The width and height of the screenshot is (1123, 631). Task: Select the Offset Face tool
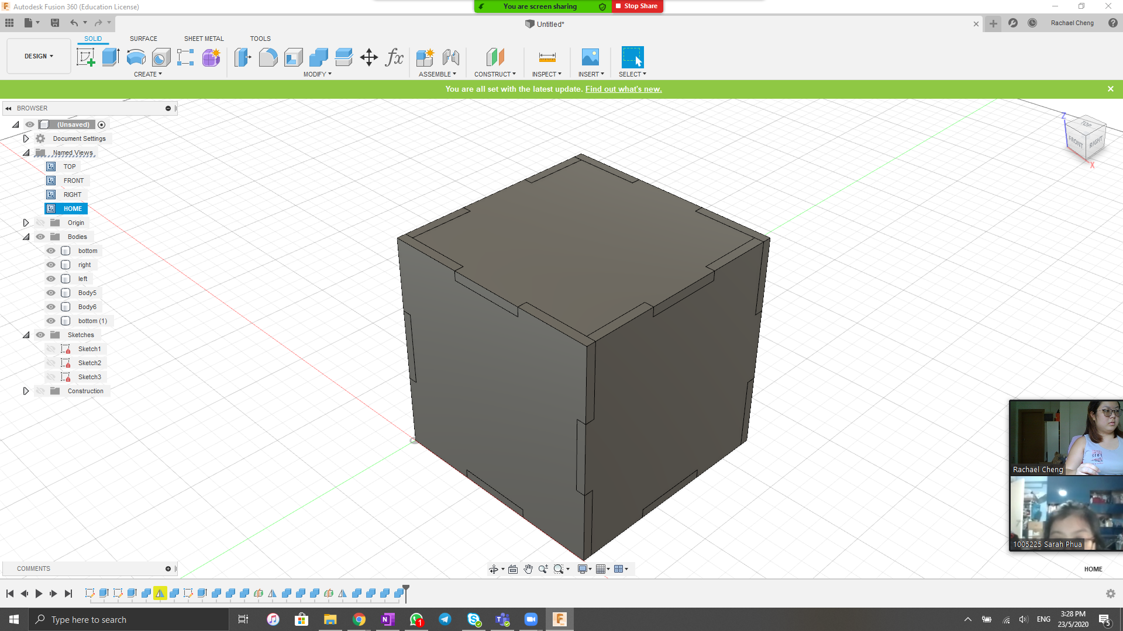tap(344, 57)
